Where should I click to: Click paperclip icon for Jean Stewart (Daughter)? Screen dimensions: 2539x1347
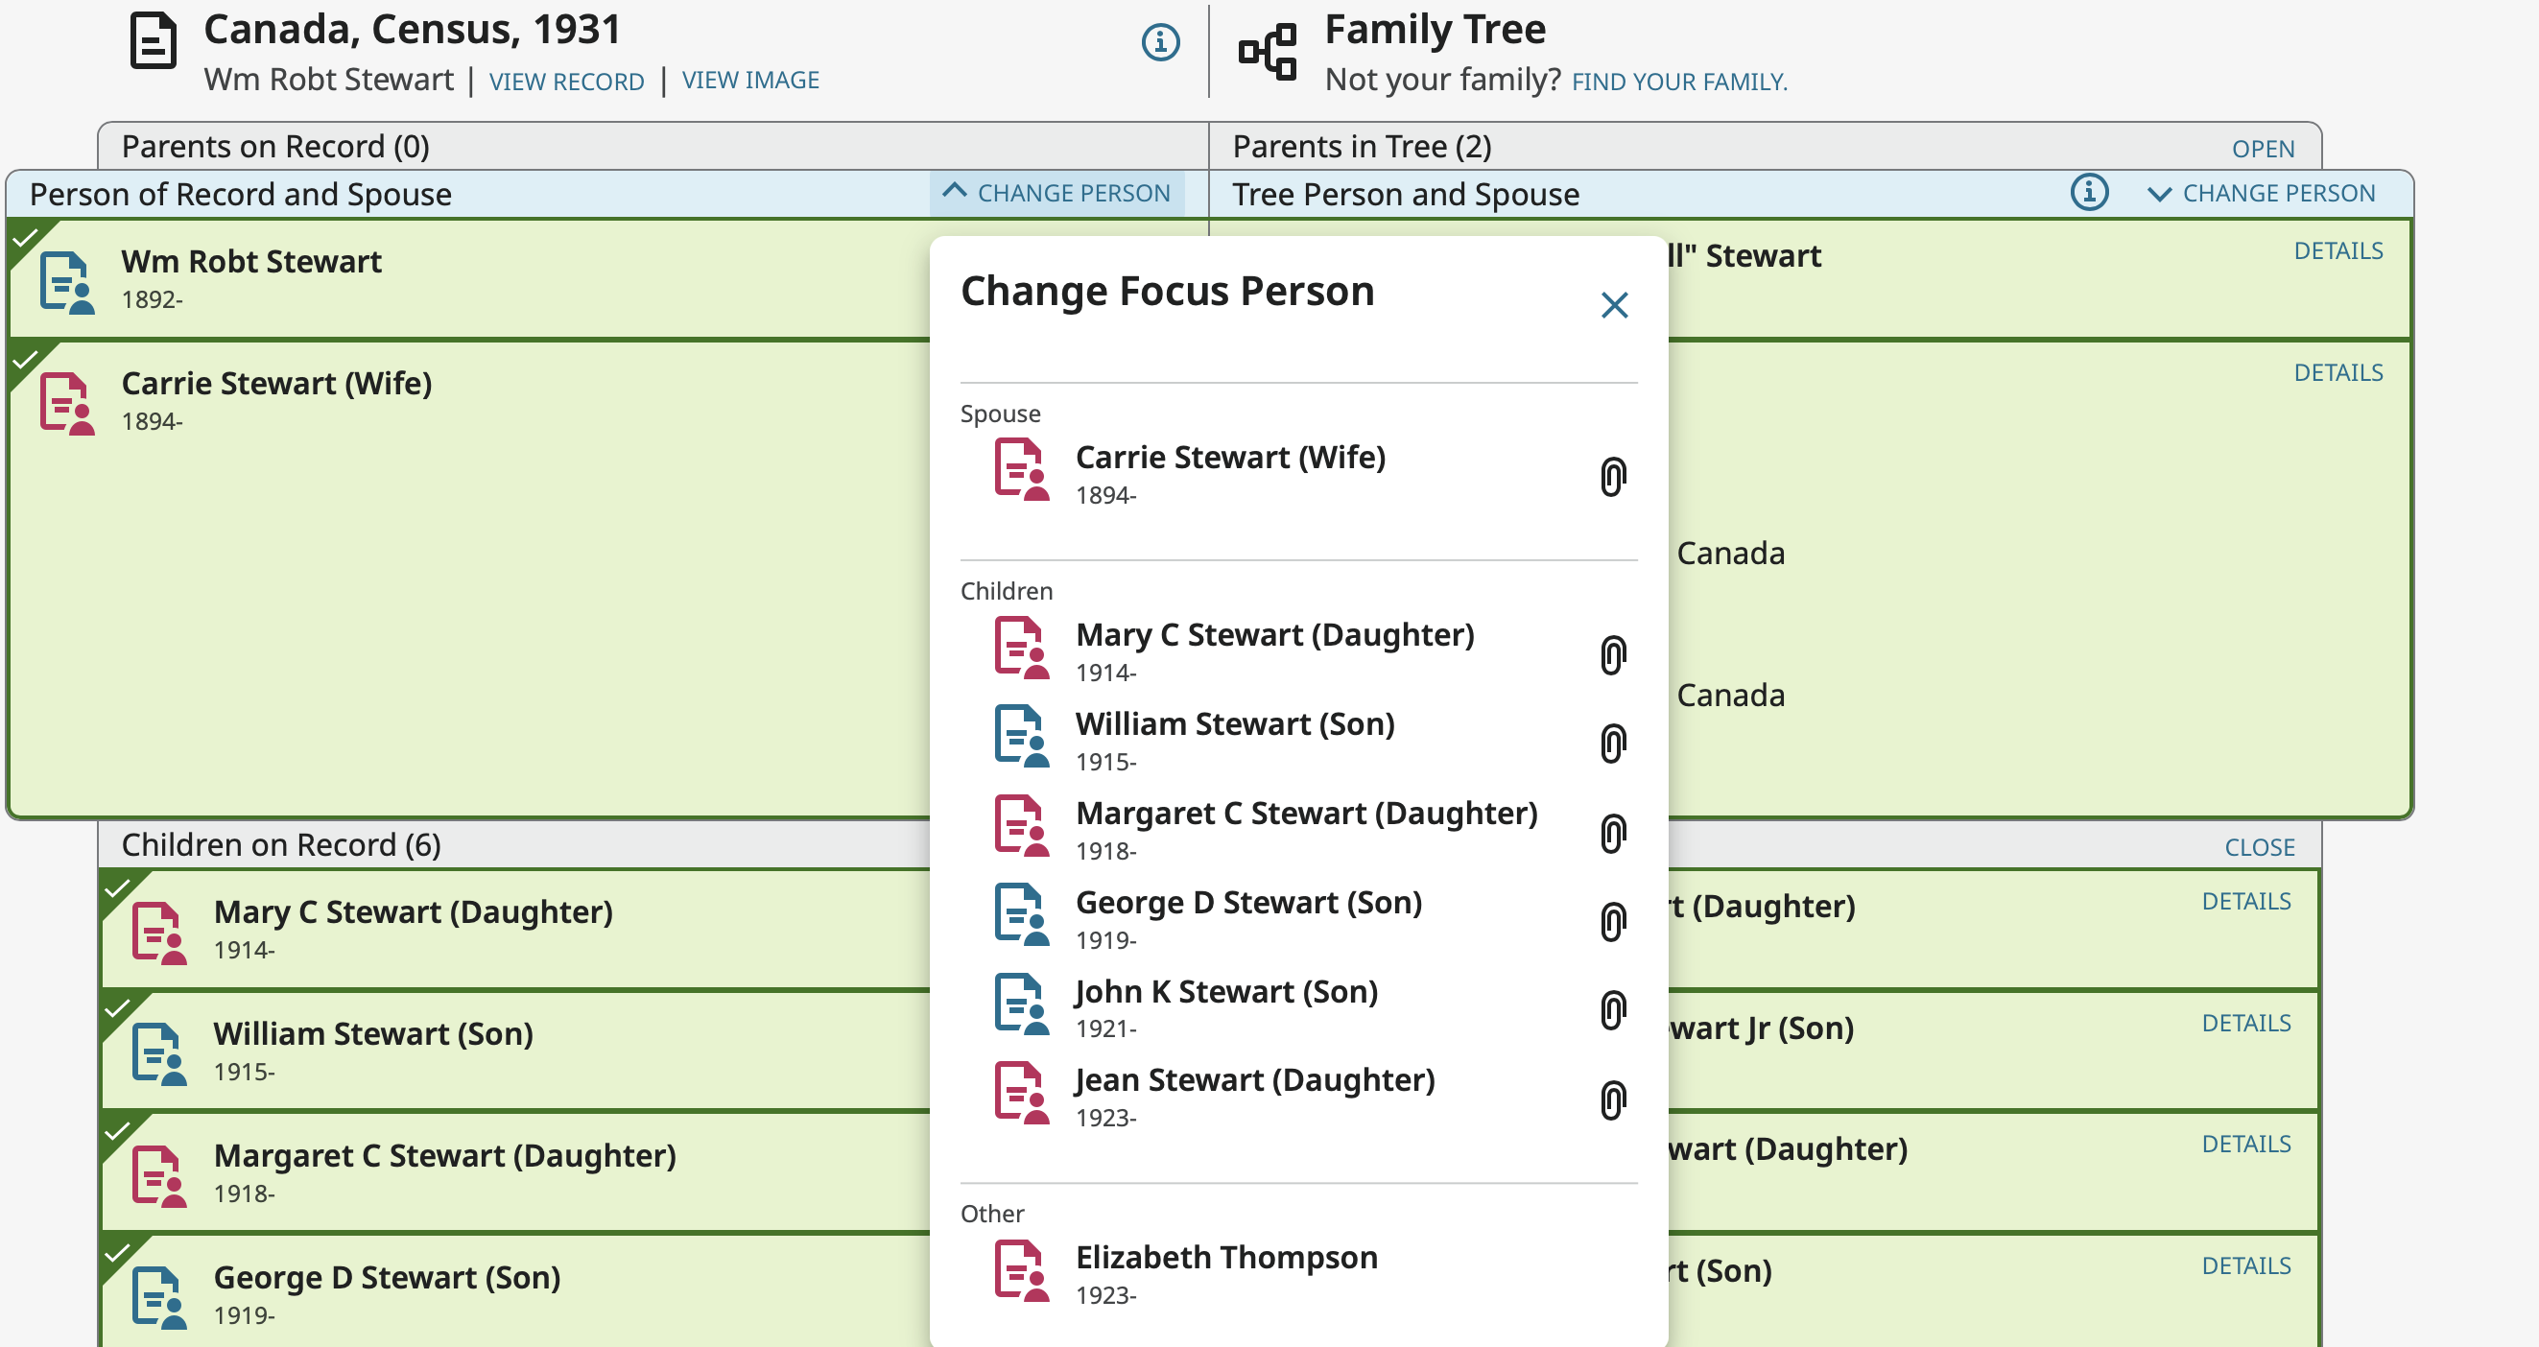1611,1099
